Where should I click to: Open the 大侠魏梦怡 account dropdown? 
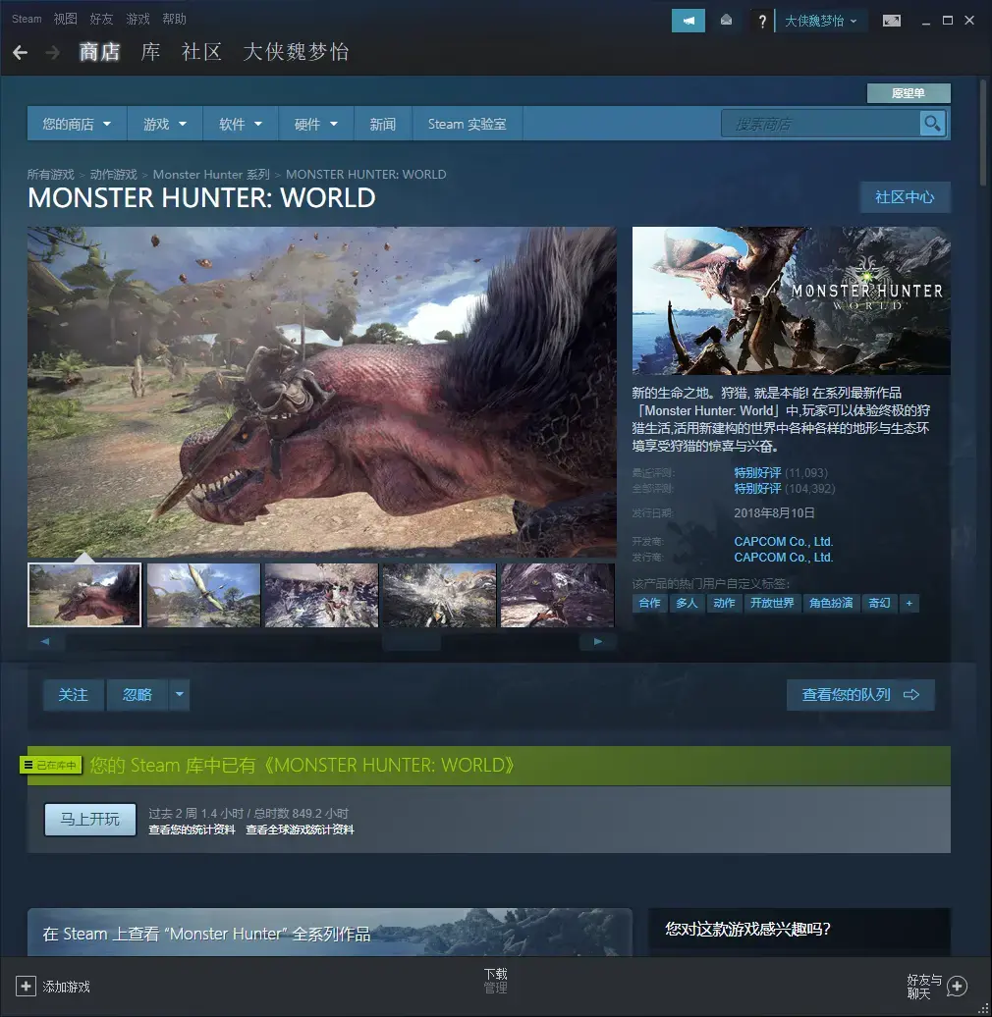coord(821,21)
